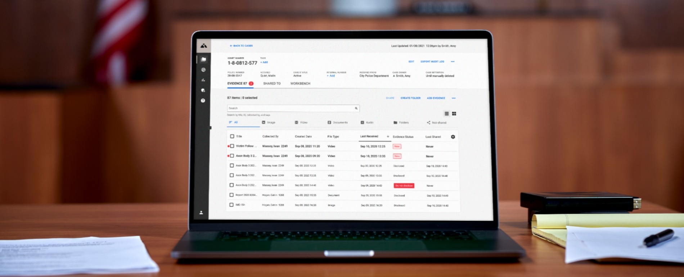This screenshot has width=684, height=277.
Task: Open table column settings gear icon
Action: pos(453,137)
